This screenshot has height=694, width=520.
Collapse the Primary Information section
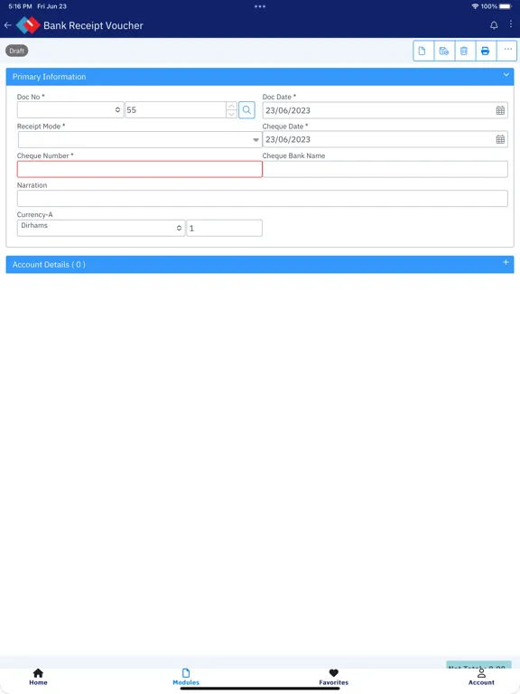(506, 75)
